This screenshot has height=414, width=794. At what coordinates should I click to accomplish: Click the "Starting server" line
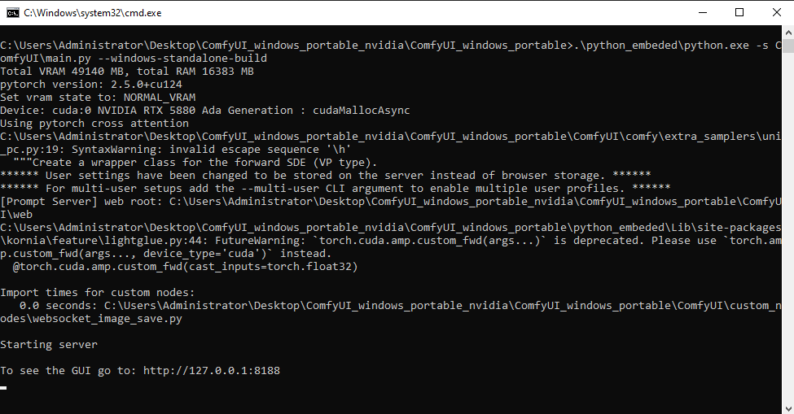tap(49, 345)
